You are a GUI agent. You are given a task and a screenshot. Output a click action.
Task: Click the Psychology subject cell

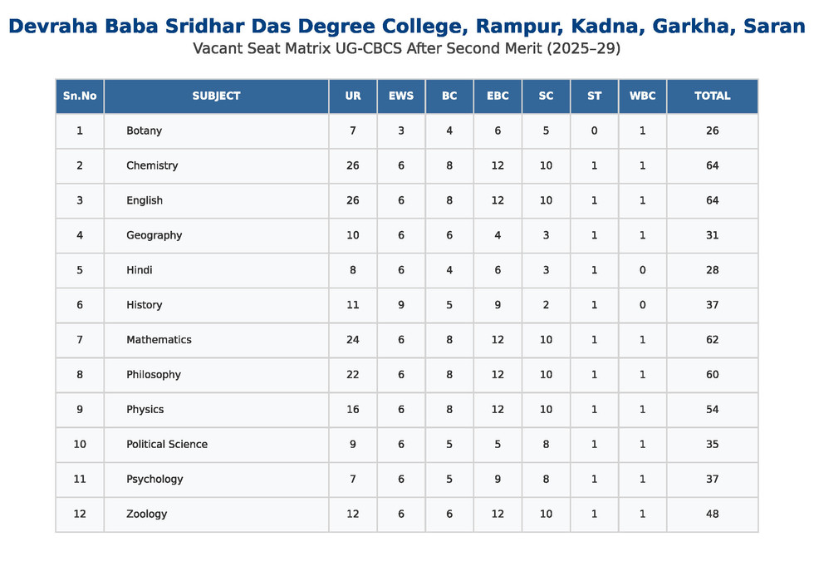[154, 479]
